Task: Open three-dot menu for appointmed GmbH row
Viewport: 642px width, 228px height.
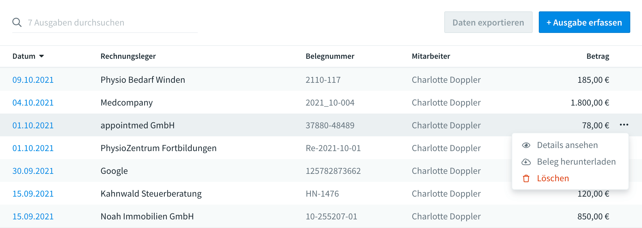Action: click(x=624, y=125)
